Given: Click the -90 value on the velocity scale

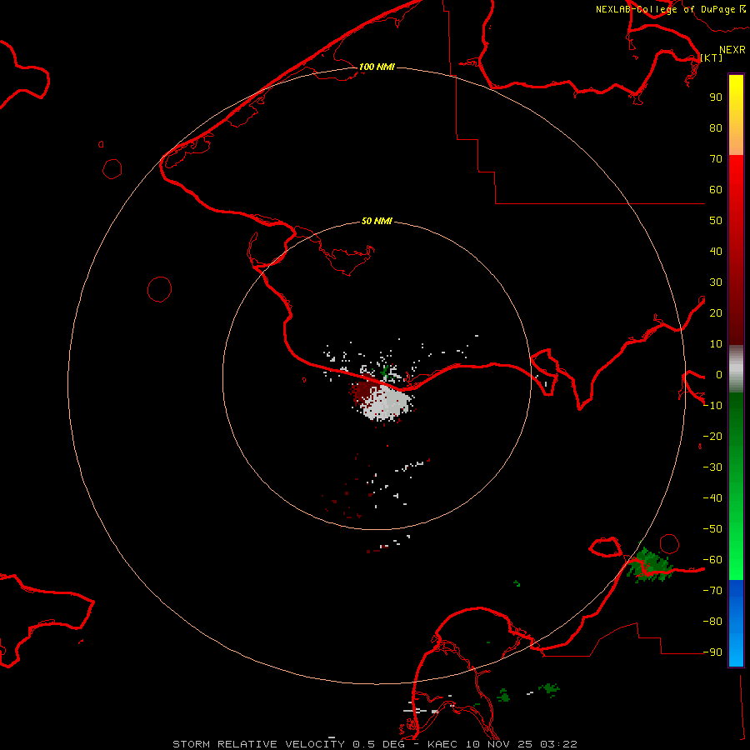Looking at the screenshot, I should pyautogui.click(x=712, y=652).
